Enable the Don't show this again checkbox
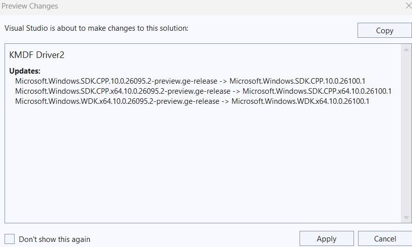Image resolution: width=412 pixels, height=247 pixels. pyautogui.click(x=10, y=239)
